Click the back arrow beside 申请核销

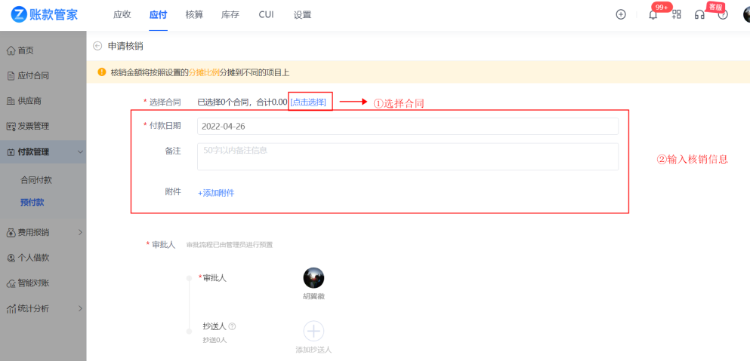[97, 46]
